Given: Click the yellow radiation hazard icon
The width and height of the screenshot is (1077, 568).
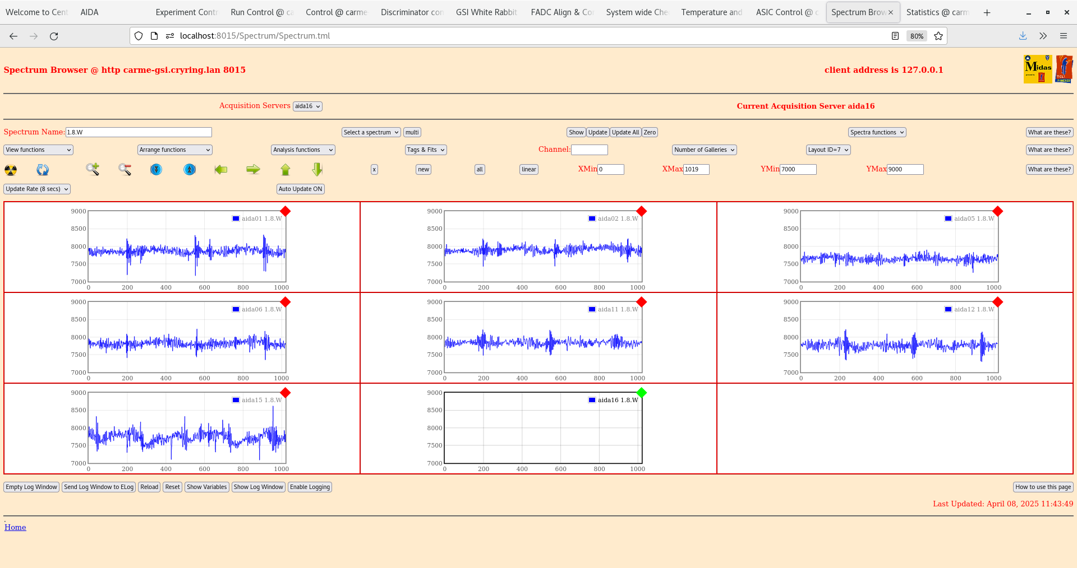Looking at the screenshot, I should coord(11,170).
